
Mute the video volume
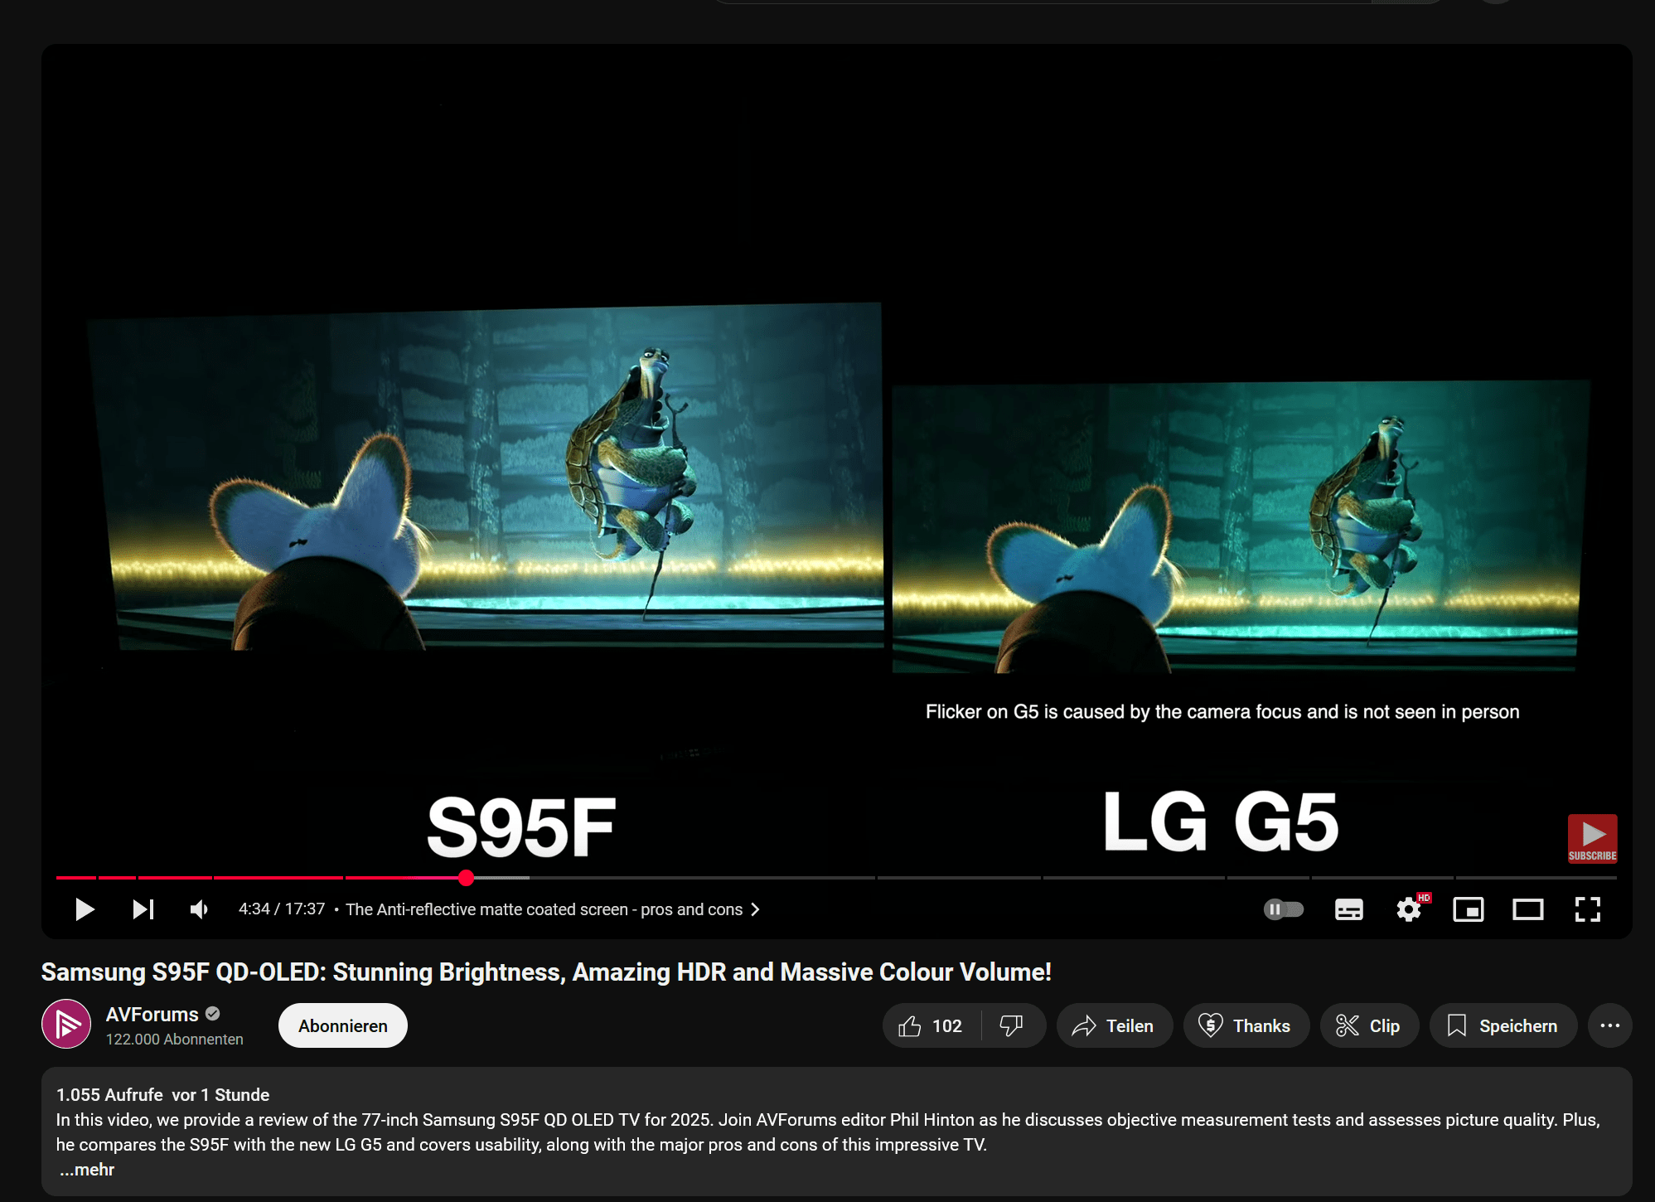(199, 909)
